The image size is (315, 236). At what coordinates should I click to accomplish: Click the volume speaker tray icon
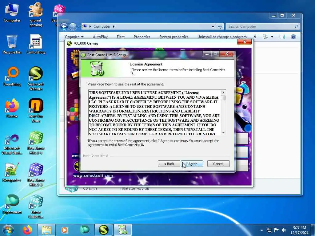pyautogui.click(x=284, y=230)
